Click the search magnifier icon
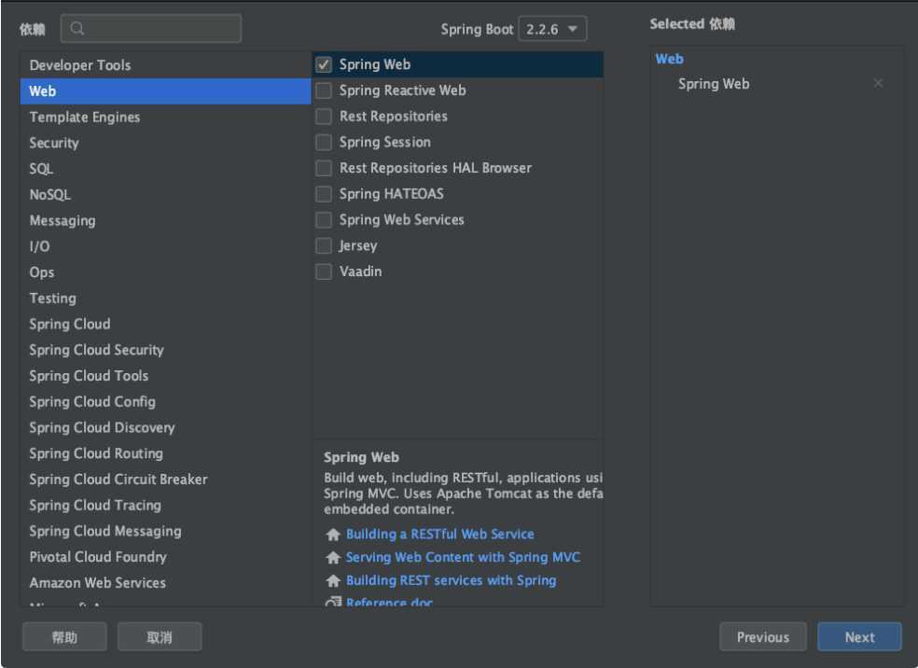Screen dimensions: 918x668 77,29
